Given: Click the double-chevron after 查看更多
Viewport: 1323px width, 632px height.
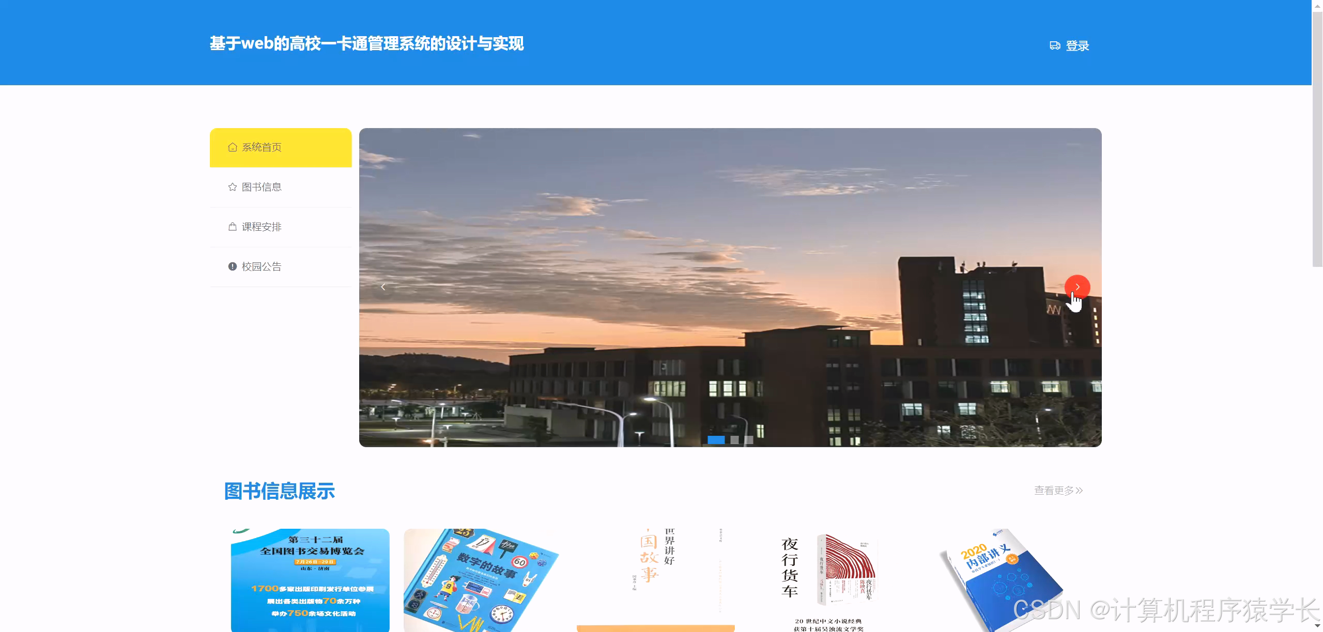Looking at the screenshot, I should click(1079, 491).
